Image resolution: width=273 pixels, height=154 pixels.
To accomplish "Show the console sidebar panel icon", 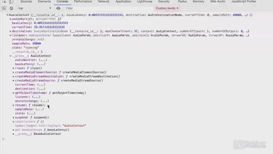I will pyautogui.click(x=4, y=9).
